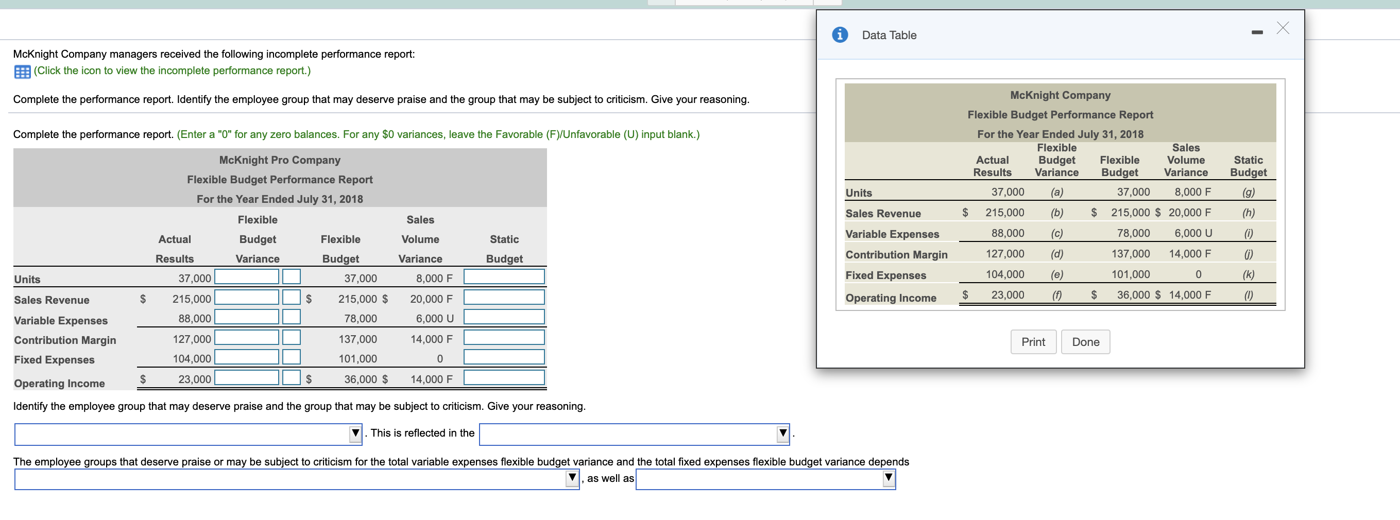Click Units static budget input field
Viewport: 1400px width, 520px height.
(504, 276)
